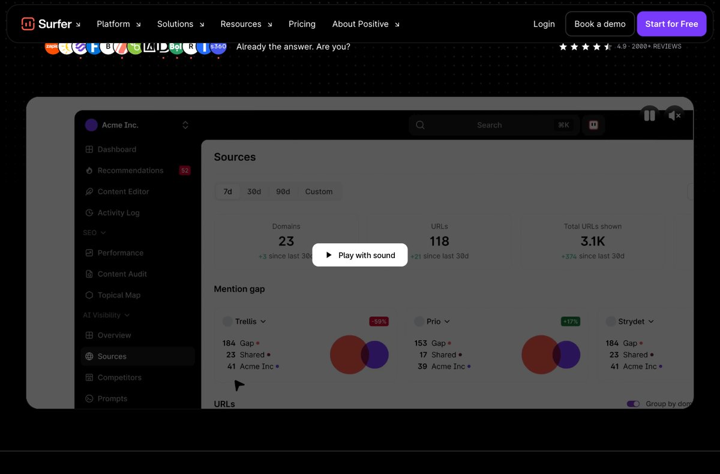Click the Content Editor feather icon
The width and height of the screenshot is (720, 474).
click(x=89, y=191)
